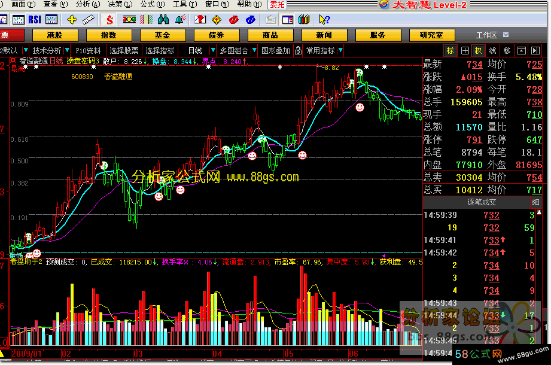The image size is (551, 365).
Task: Switch to the 基金 tab
Action: click(162, 35)
